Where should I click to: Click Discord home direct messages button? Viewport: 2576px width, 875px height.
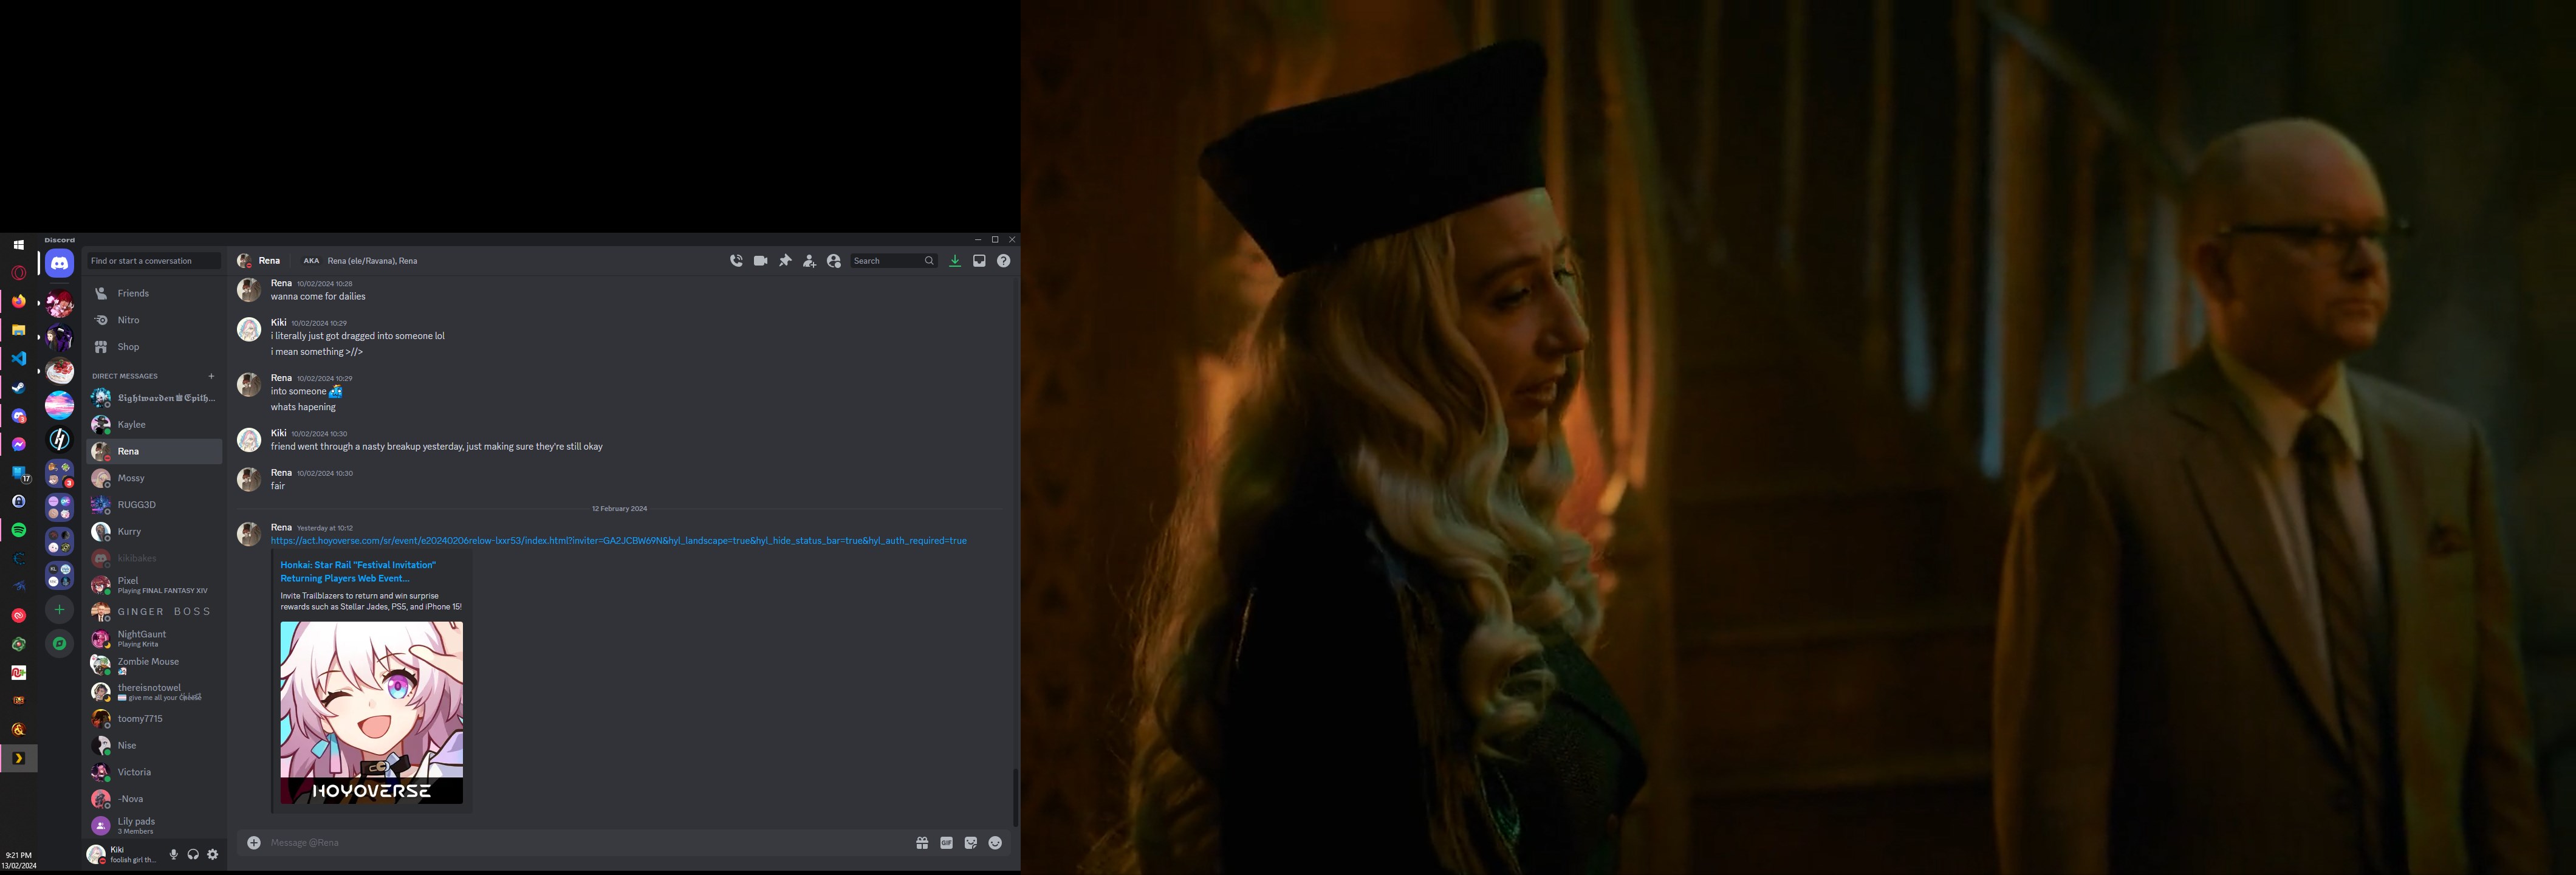pos(59,264)
